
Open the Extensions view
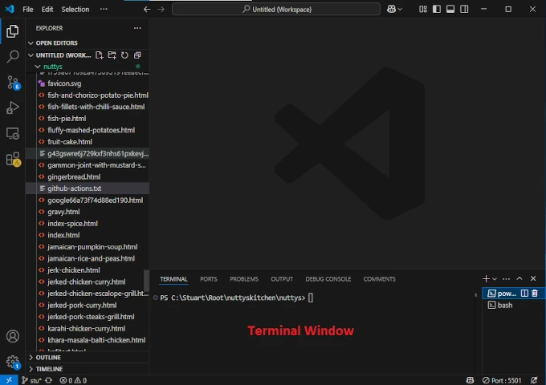(13, 160)
